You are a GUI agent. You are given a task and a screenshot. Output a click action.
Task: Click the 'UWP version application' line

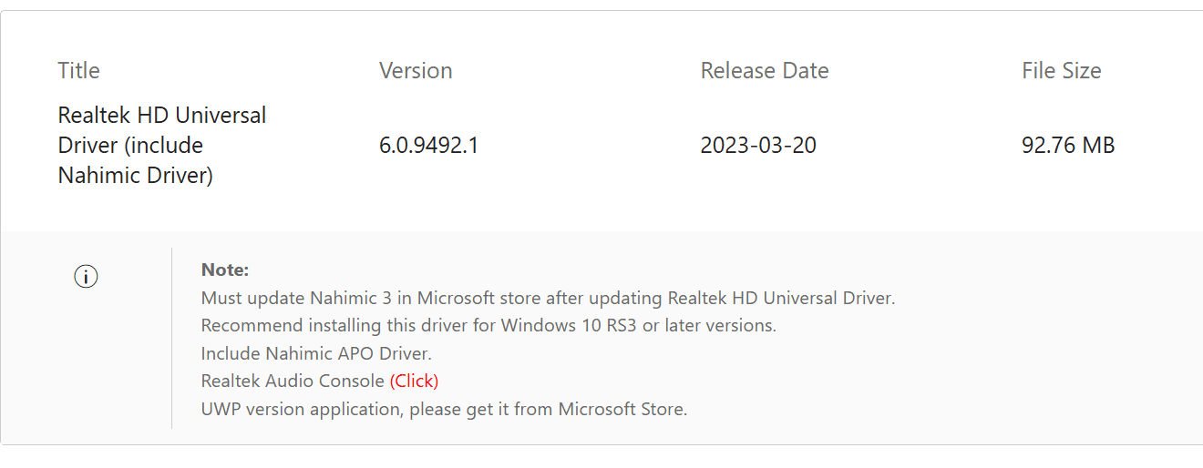point(444,409)
